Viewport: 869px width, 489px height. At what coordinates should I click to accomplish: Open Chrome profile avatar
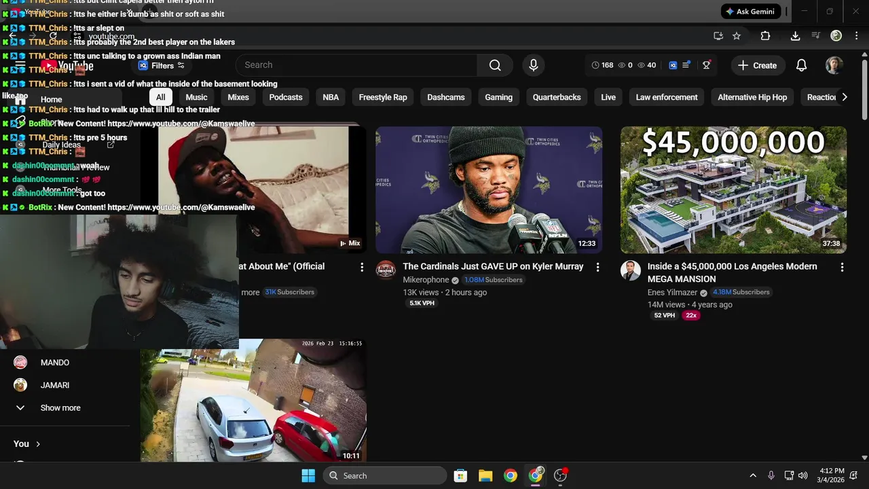click(836, 36)
